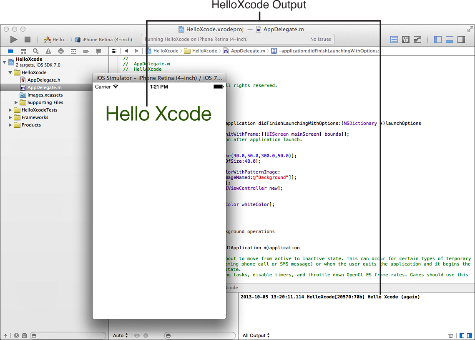The height and width of the screenshot is (340, 475).
Task: Click the HelloXcode.xcodeproj window title
Action: (211, 29)
